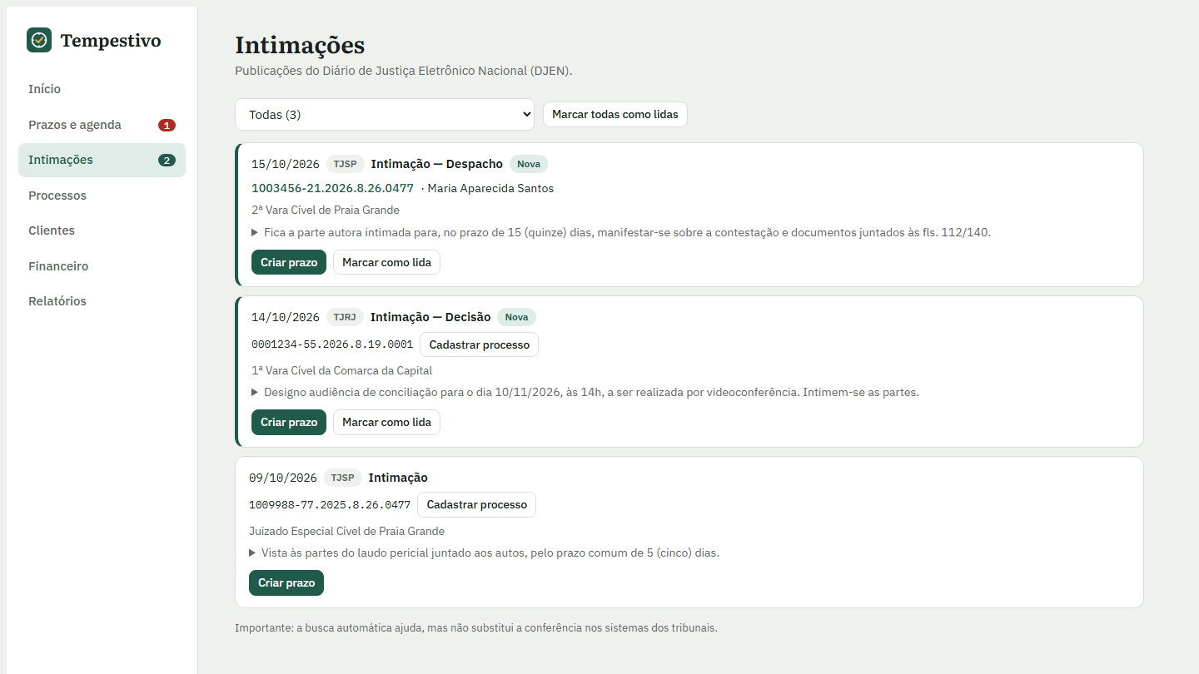
Task: Open process link 1003456-21.2026.8.26.0477
Action: pyautogui.click(x=332, y=188)
